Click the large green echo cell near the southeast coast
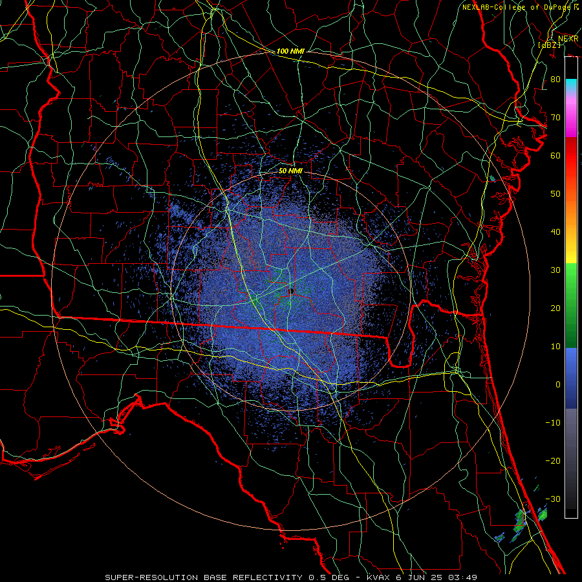This screenshot has width=582, height=582. pyautogui.click(x=520, y=521)
